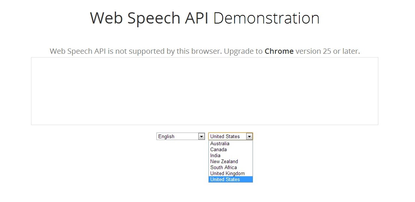415x202 pixels.
Task: Click the word English in the language selector
Action: pos(166,137)
